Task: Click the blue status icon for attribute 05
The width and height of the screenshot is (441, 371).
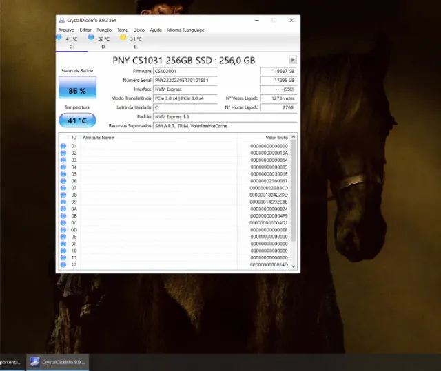Action: [63, 174]
